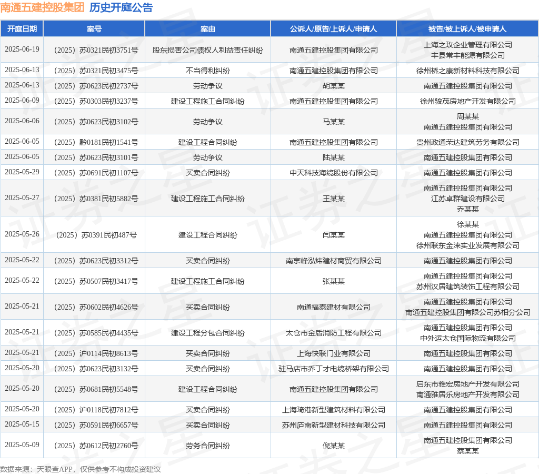
Task: Click defendant 徐某某
Action: 468,224
